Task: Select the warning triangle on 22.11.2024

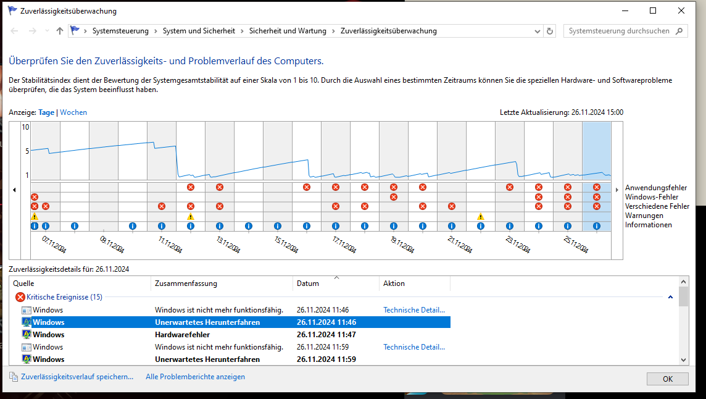Action: [x=481, y=216]
